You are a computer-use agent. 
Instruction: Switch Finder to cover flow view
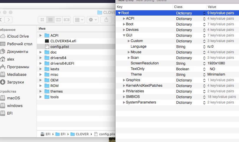click(66, 20)
